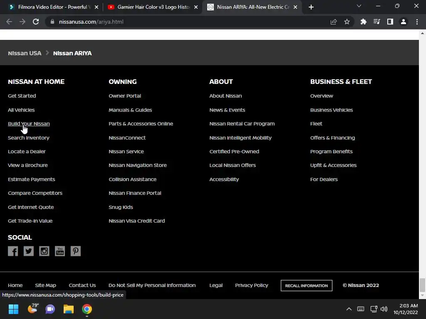The width and height of the screenshot is (426, 319).
Task: Click the scrollbar up arrow
Action: tap(422, 33)
